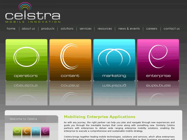Open the services menu item

[x=85, y=29]
